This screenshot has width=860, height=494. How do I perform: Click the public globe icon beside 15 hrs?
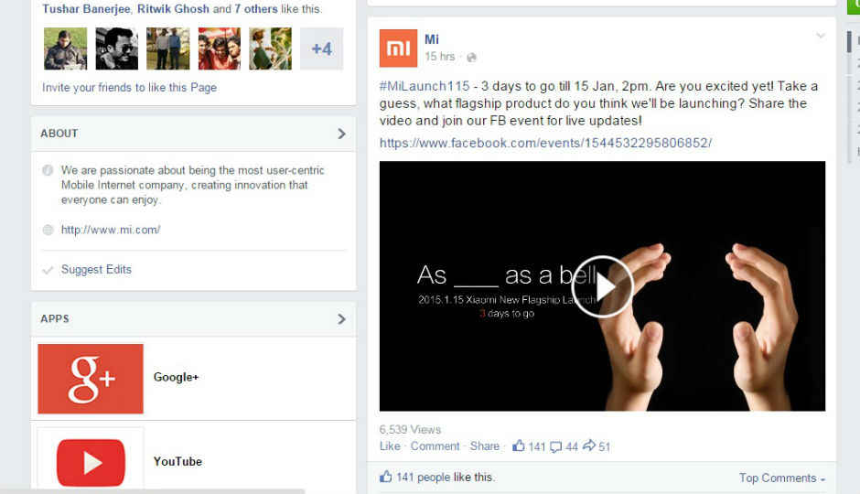(x=471, y=57)
